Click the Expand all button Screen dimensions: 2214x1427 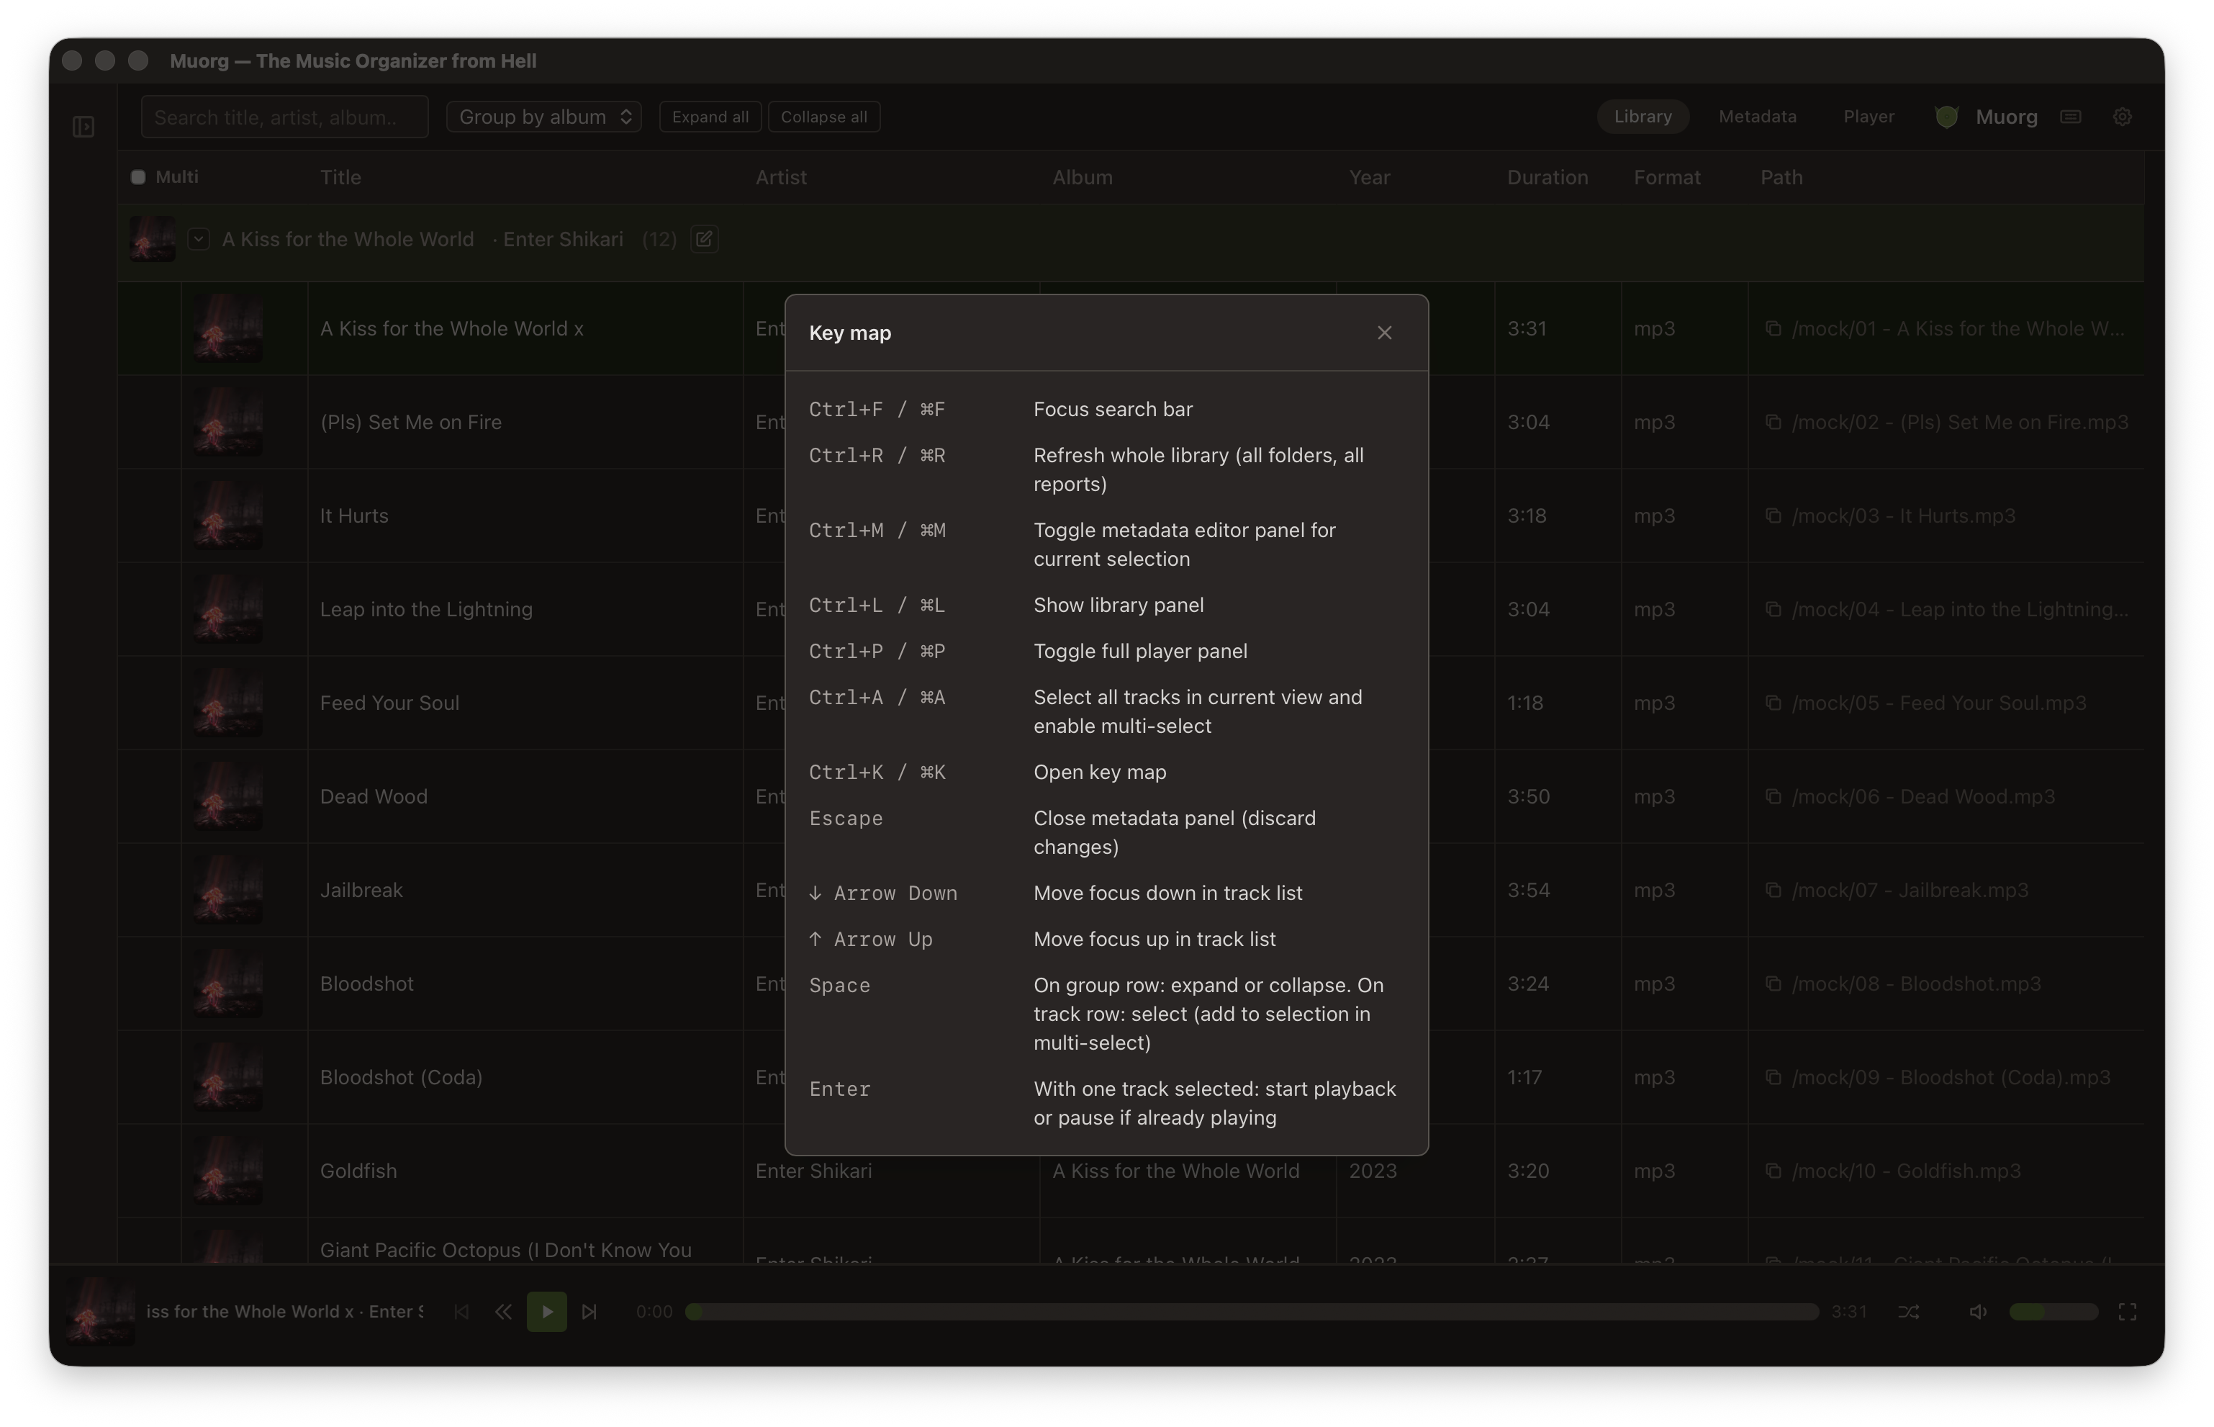[710, 117]
